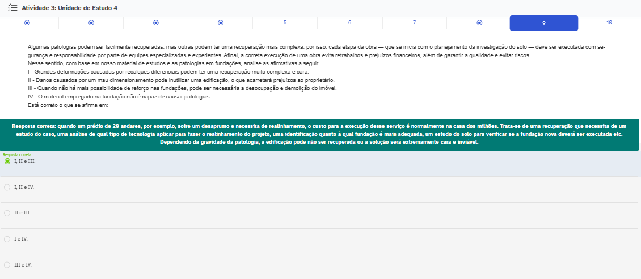The image size is (641, 279).
Task: Go to question 5 tab
Action: tap(285, 23)
